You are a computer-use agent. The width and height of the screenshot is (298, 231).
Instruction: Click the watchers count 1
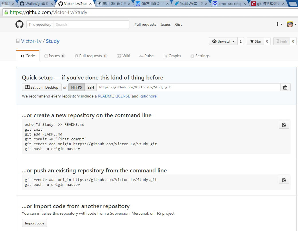coord(241,41)
